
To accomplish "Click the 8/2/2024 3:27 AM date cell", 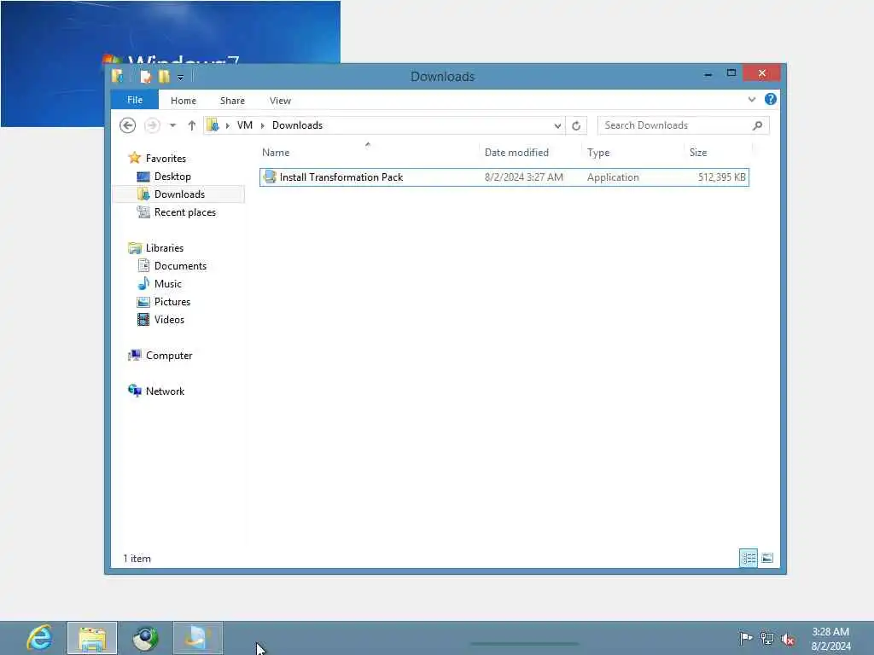I will click(523, 177).
